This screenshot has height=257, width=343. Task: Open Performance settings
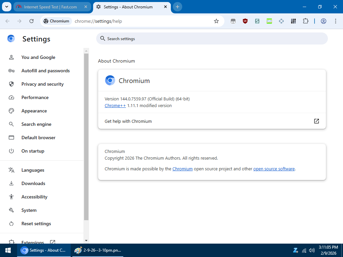click(x=35, y=97)
